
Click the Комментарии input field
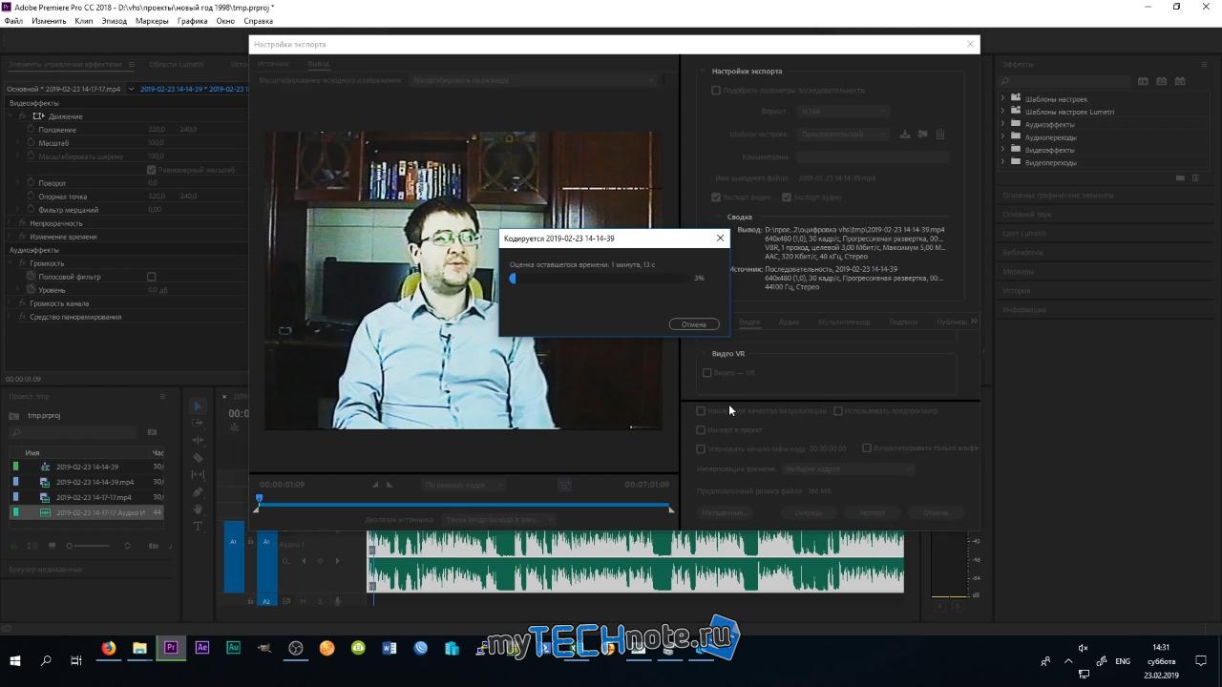click(873, 157)
